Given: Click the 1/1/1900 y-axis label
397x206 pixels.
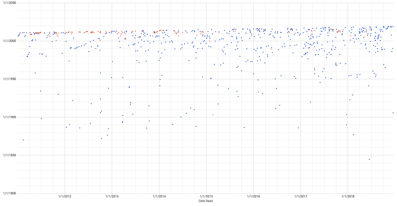Looking at the screenshot, I should tap(9, 117).
